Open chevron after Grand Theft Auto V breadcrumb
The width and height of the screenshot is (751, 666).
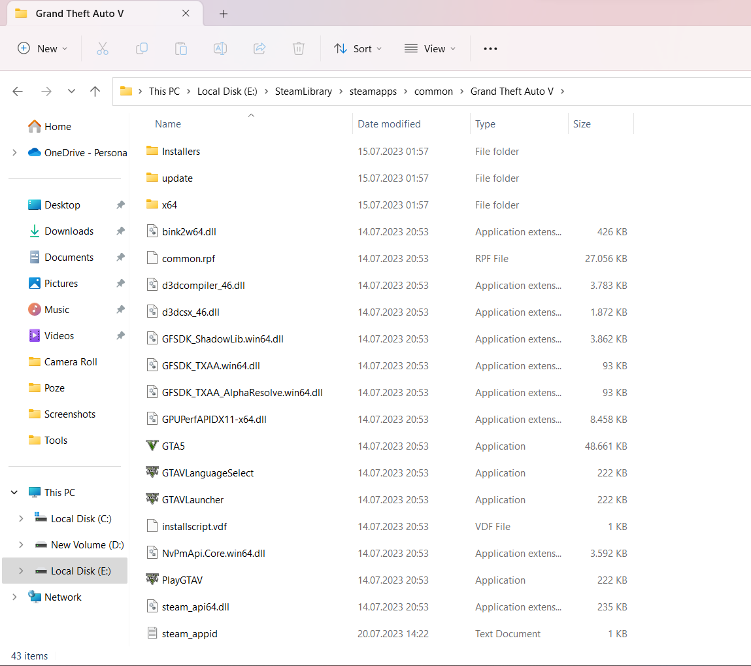pyautogui.click(x=562, y=92)
